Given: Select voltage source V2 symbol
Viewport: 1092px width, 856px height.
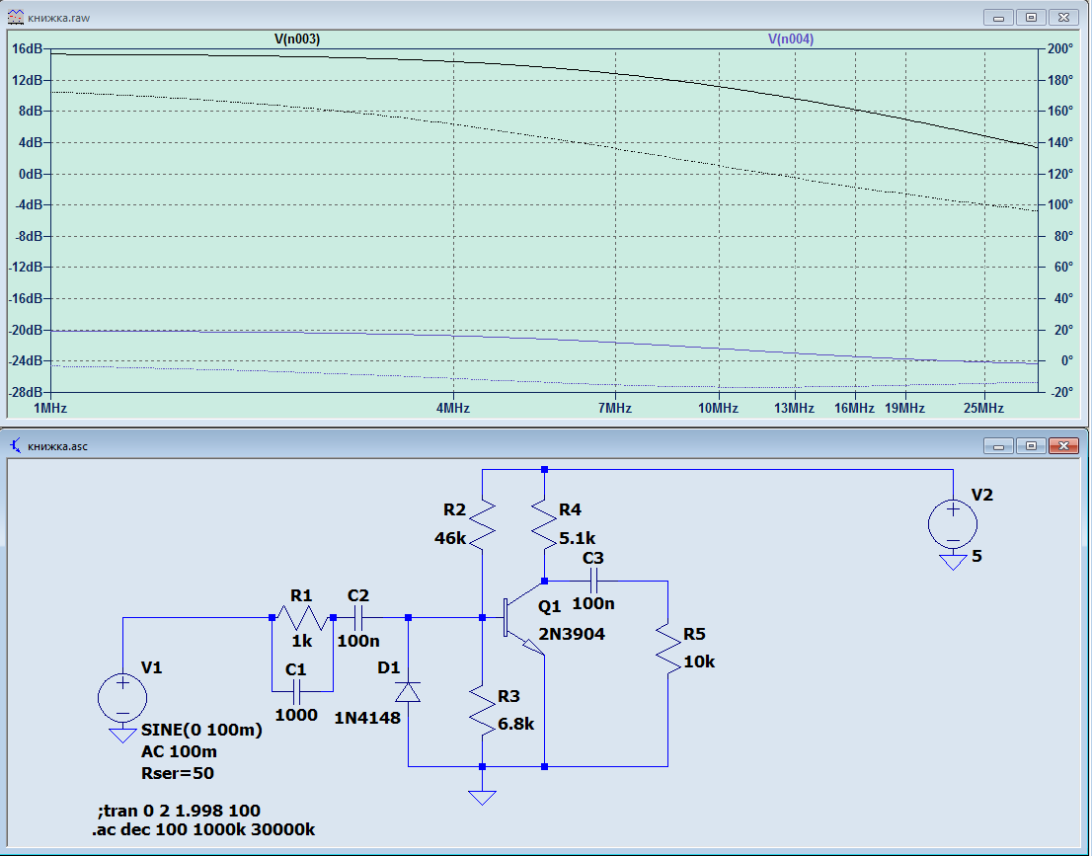Looking at the screenshot, I should pos(953,524).
